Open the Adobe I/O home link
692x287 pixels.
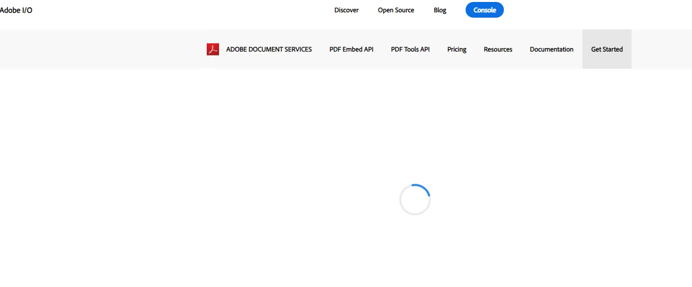[16, 10]
